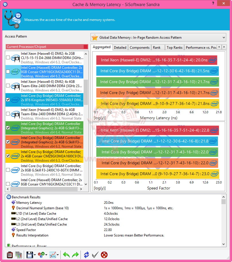Click the results panel scroll-up arrow

click(x=224, y=197)
